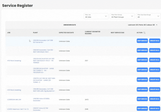Open plant link CRE424 Excavator CAT 330
Screen dimensions: 161x112
(44, 61)
